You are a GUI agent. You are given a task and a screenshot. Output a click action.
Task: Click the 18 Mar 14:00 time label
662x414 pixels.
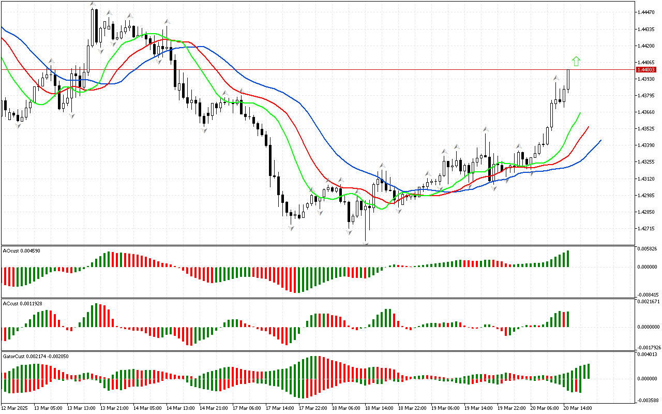coord(379,408)
